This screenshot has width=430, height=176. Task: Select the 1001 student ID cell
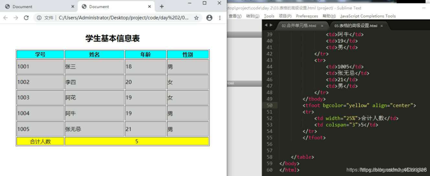(x=40, y=66)
